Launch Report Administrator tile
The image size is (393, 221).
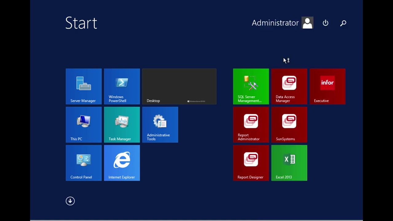pos(251,125)
